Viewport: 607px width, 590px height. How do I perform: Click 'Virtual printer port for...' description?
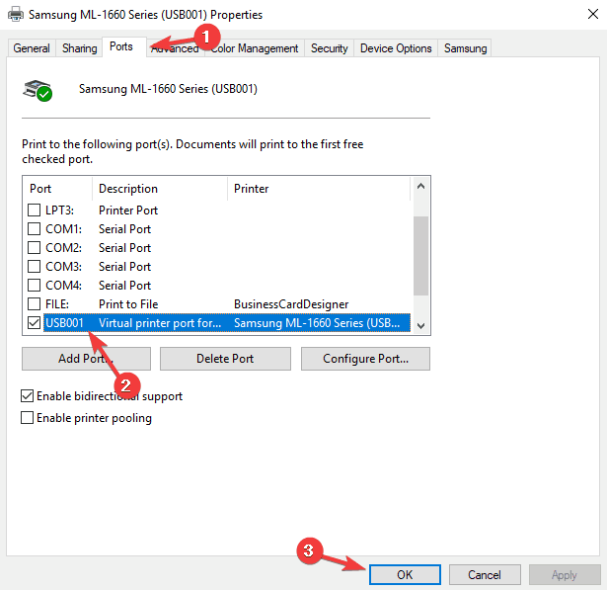click(160, 323)
